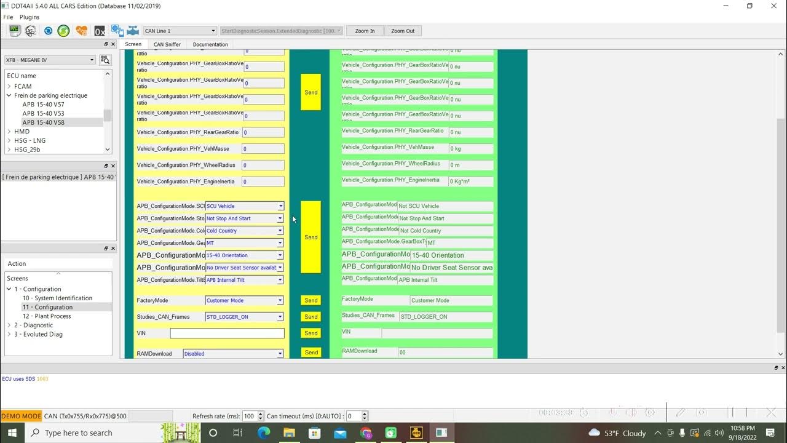Image resolution: width=787 pixels, height=443 pixels.
Task: Open the RAMDownload Disabled dropdown
Action: click(x=233, y=354)
